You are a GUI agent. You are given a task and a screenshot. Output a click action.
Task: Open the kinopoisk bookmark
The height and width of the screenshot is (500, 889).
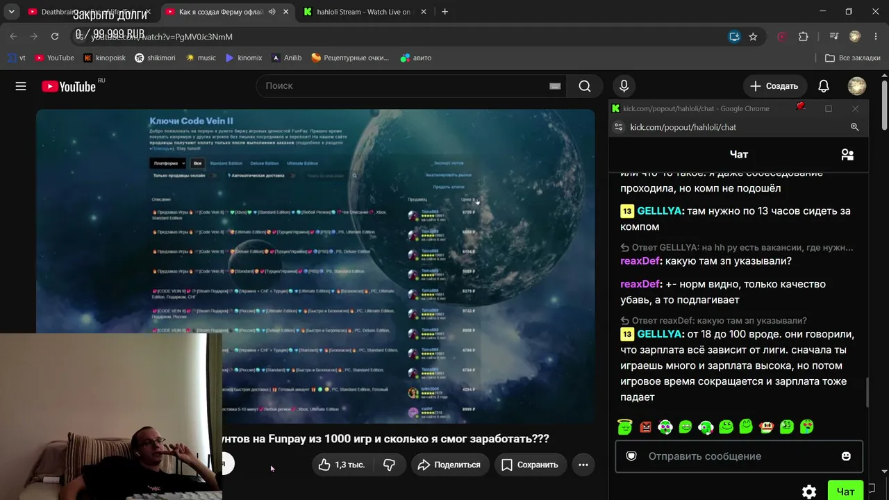[104, 58]
